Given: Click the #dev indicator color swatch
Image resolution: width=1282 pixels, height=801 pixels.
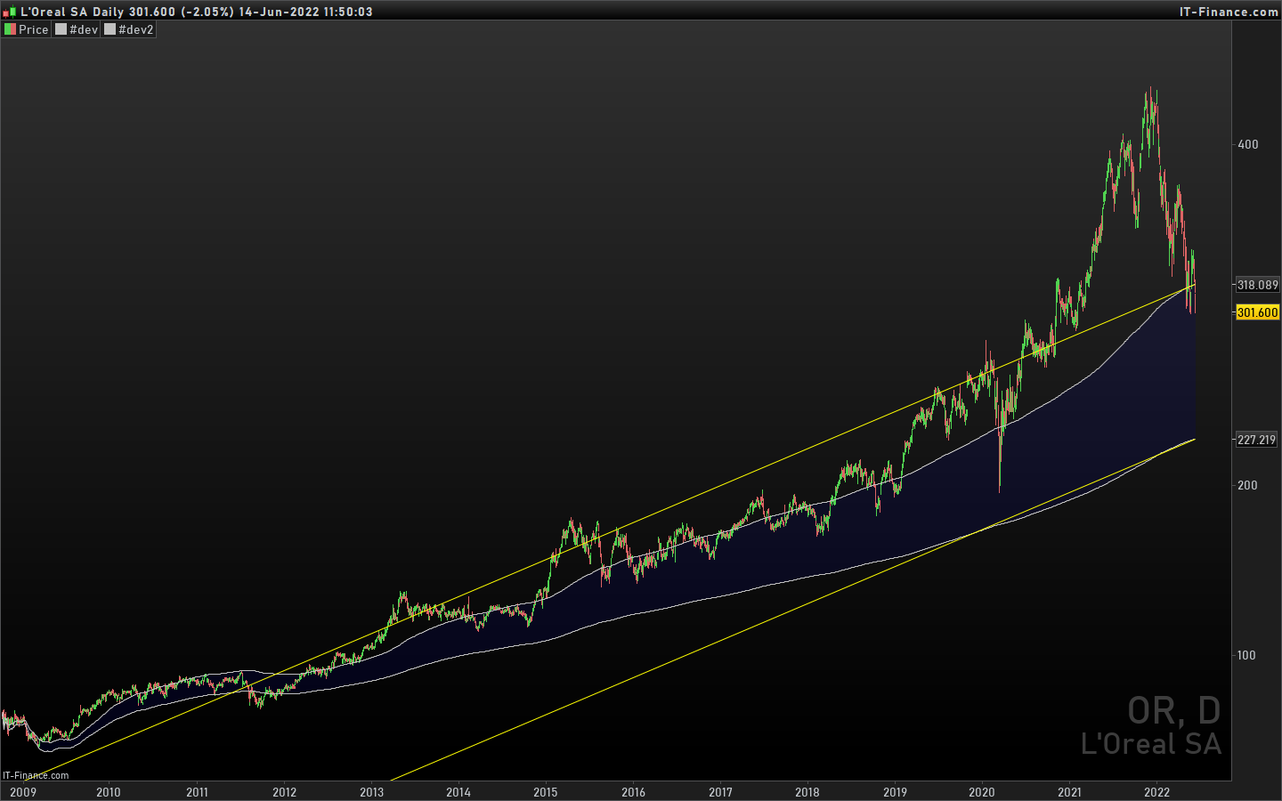Looking at the screenshot, I should (61, 29).
